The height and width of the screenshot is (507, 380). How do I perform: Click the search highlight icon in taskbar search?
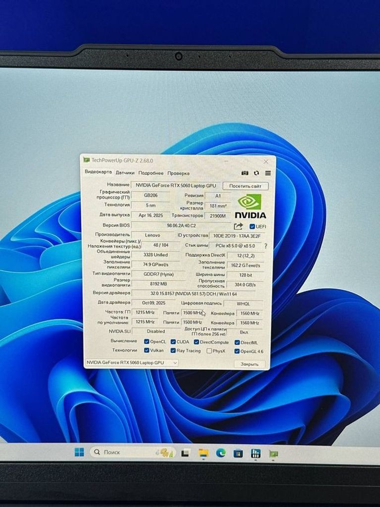point(165,453)
